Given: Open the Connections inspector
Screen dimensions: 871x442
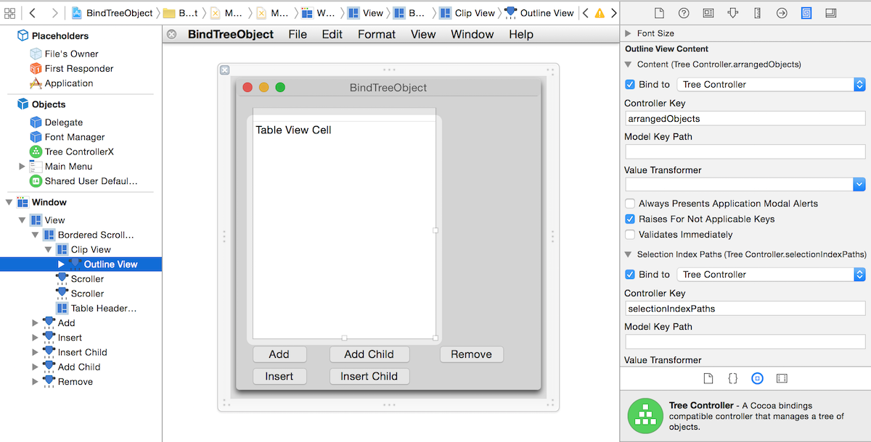Looking at the screenshot, I should pos(782,12).
